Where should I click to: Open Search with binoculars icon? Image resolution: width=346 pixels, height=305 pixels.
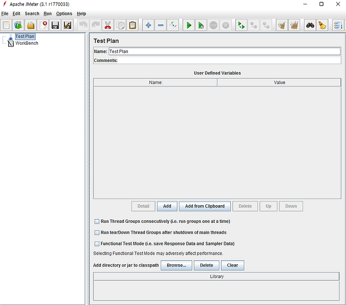coord(310,25)
